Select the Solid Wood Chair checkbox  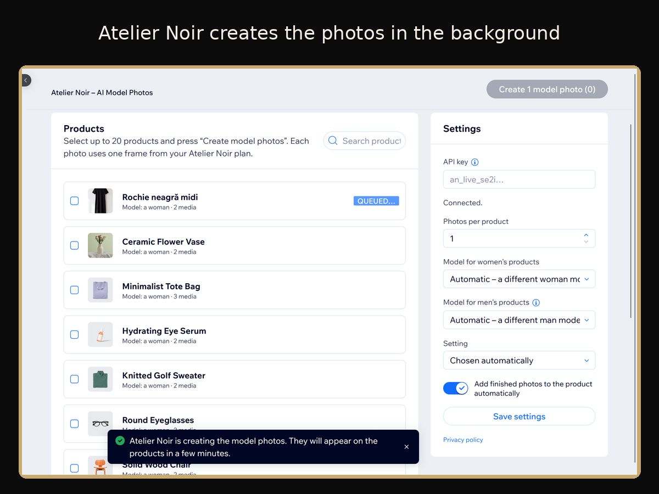pyautogui.click(x=75, y=468)
